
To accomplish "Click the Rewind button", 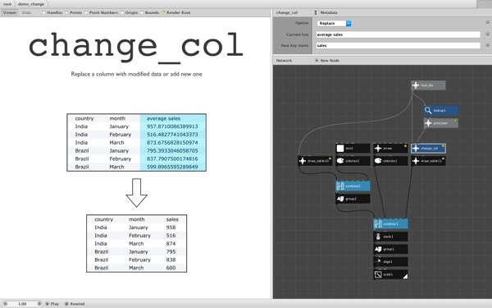I will click(75, 304).
